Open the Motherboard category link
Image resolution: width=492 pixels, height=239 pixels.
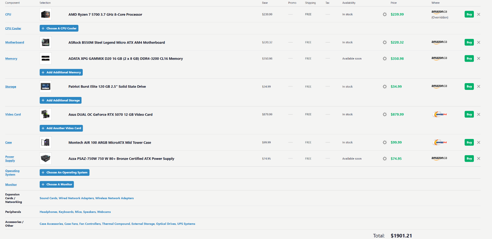(15, 42)
